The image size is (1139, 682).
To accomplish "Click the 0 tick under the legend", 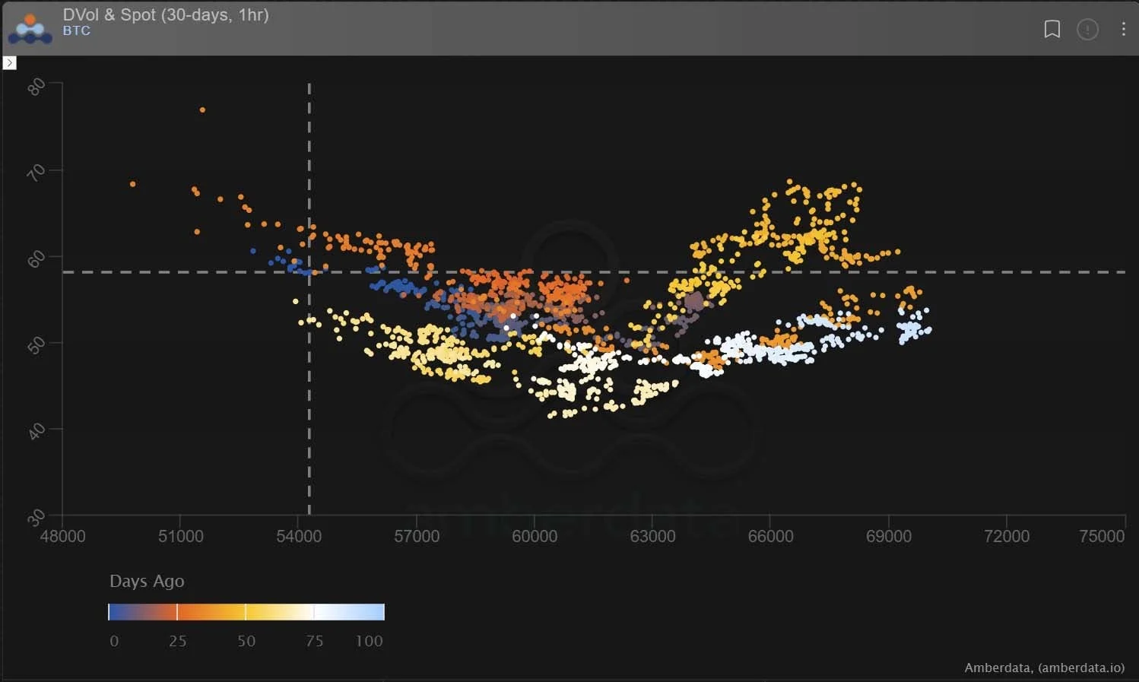I will click(114, 641).
